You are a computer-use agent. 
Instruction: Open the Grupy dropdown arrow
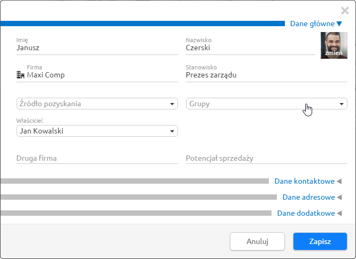click(x=341, y=104)
